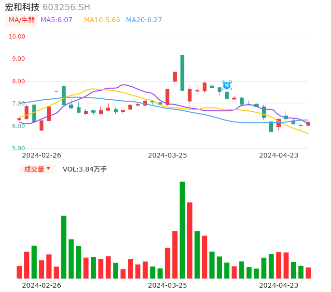Click the tallest green volume bar
Image resolution: width=331 pixels, height=292 pixels.
pyautogui.click(x=182, y=230)
